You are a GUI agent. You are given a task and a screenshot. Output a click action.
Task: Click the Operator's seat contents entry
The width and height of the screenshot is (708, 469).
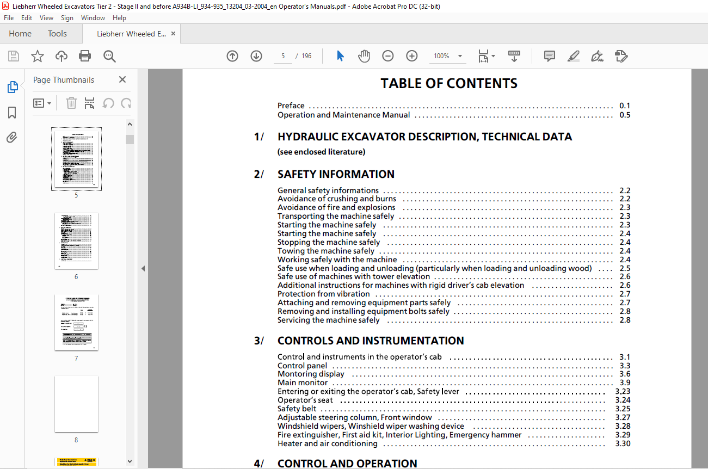(x=454, y=400)
